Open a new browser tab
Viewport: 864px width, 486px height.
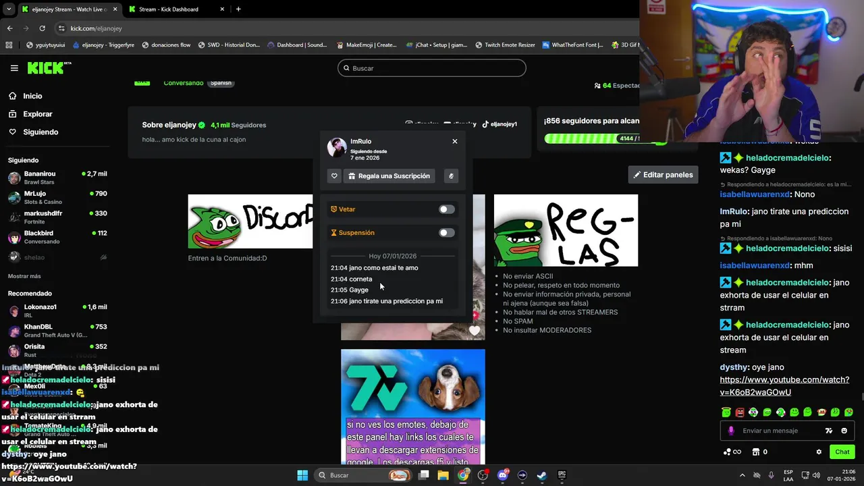(238, 9)
